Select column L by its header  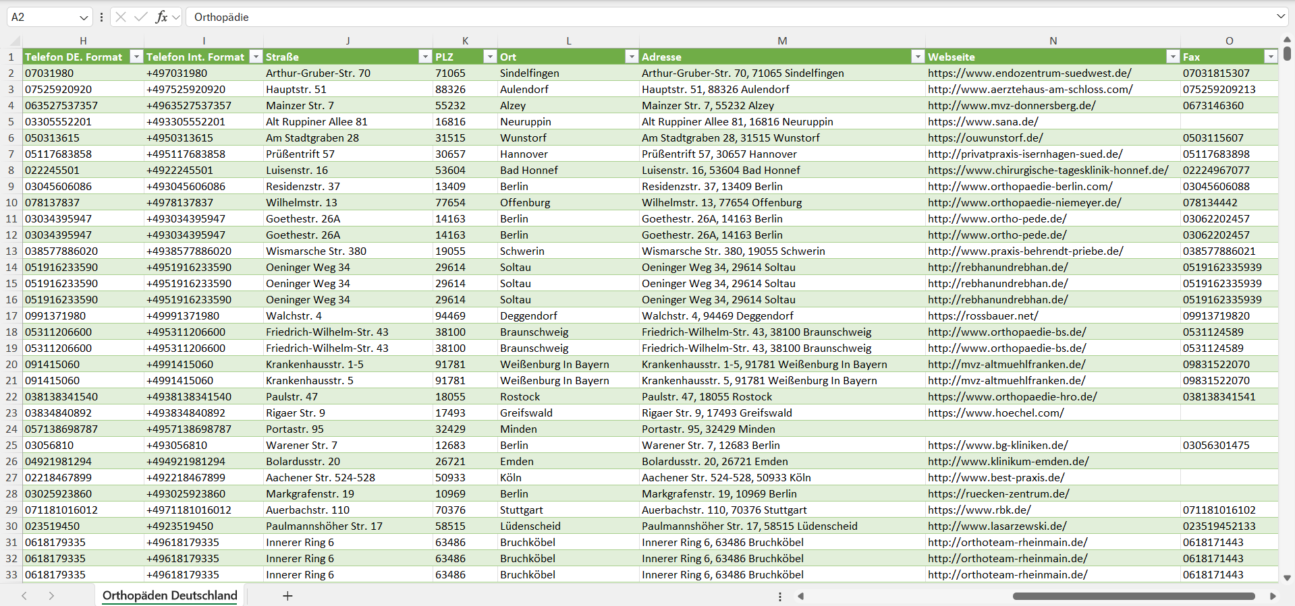click(x=569, y=41)
